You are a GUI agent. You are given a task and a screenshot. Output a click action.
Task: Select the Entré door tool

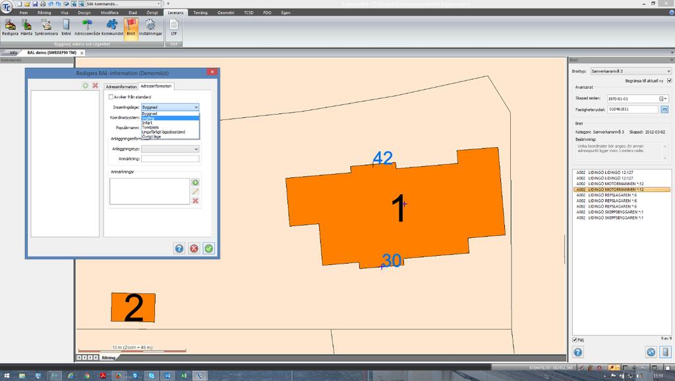[x=66, y=27]
